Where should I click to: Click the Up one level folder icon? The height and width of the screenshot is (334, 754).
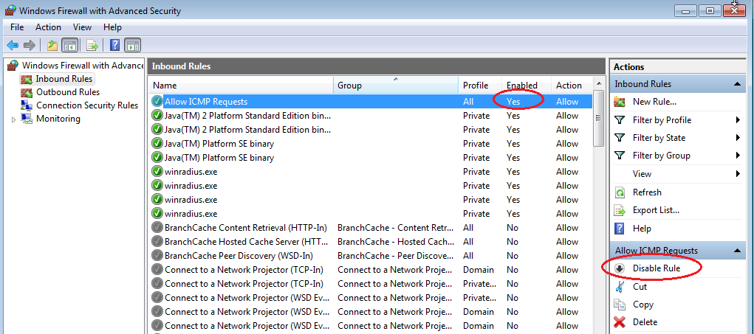[52, 46]
